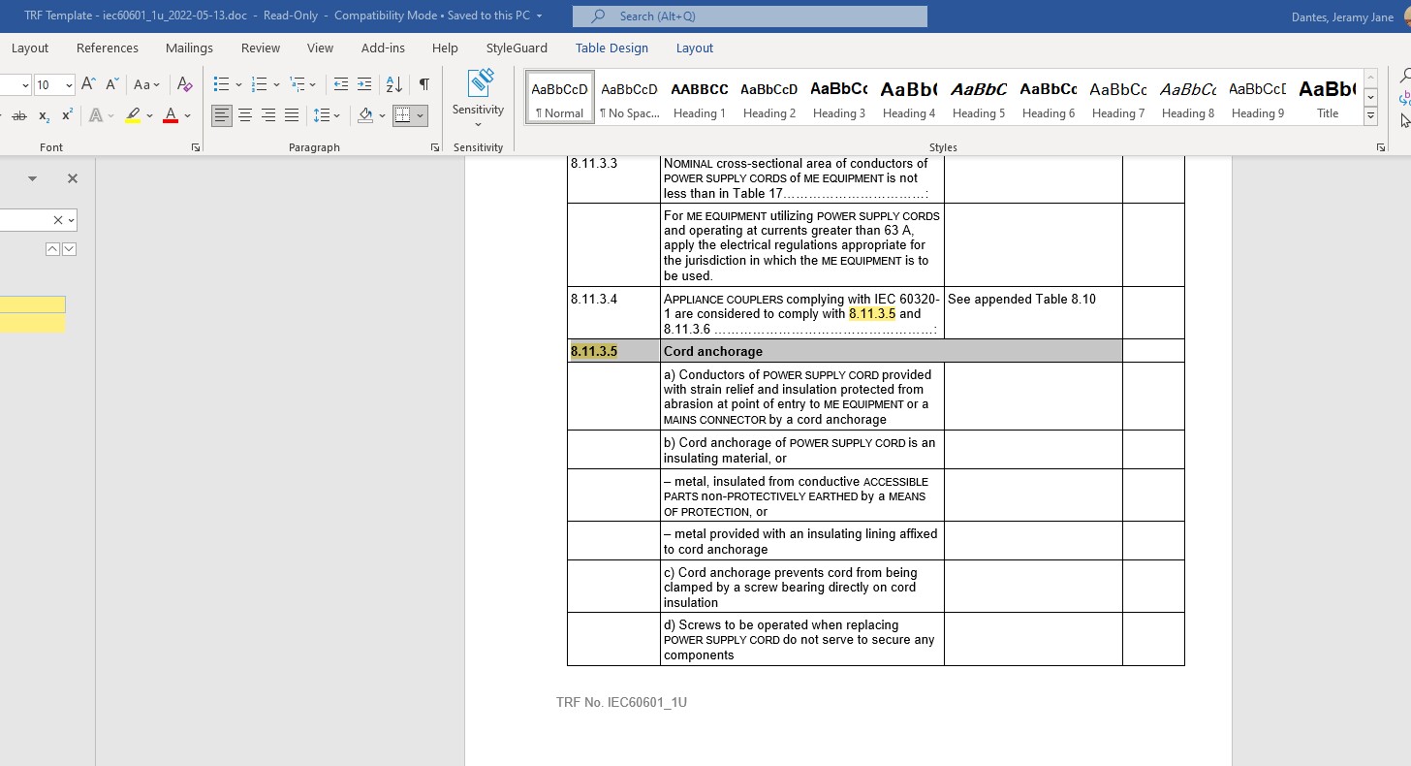Pick the red Font Color swatch
The height and width of the screenshot is (766, 1411).
[171, 115]
